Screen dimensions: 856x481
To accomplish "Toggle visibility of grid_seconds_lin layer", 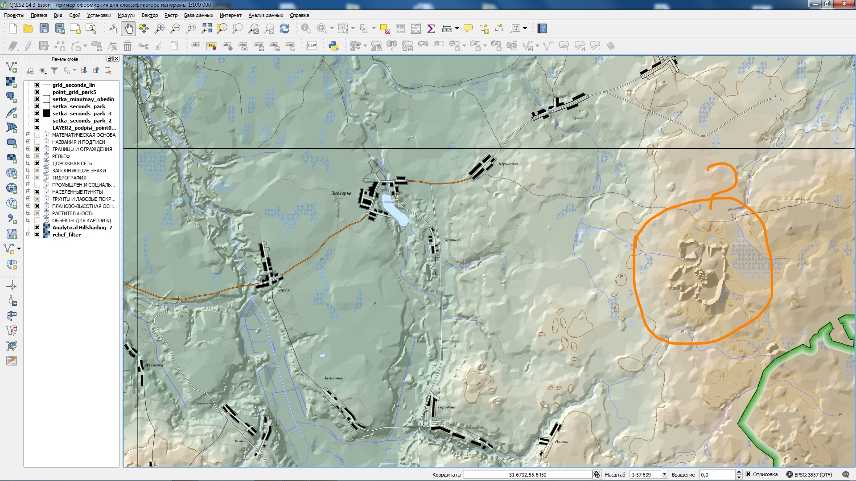I will [x=37, y=85].
